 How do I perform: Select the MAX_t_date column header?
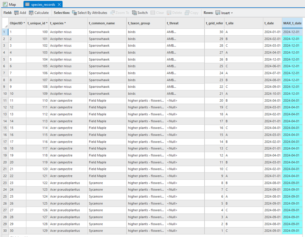(292, 23)
